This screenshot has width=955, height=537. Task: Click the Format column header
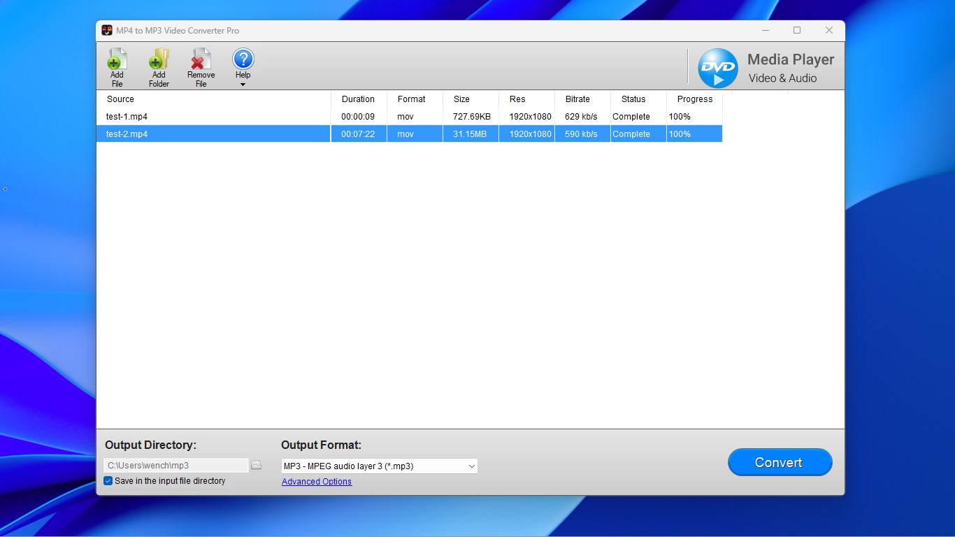pyautogui.click(x=415, y=99)
